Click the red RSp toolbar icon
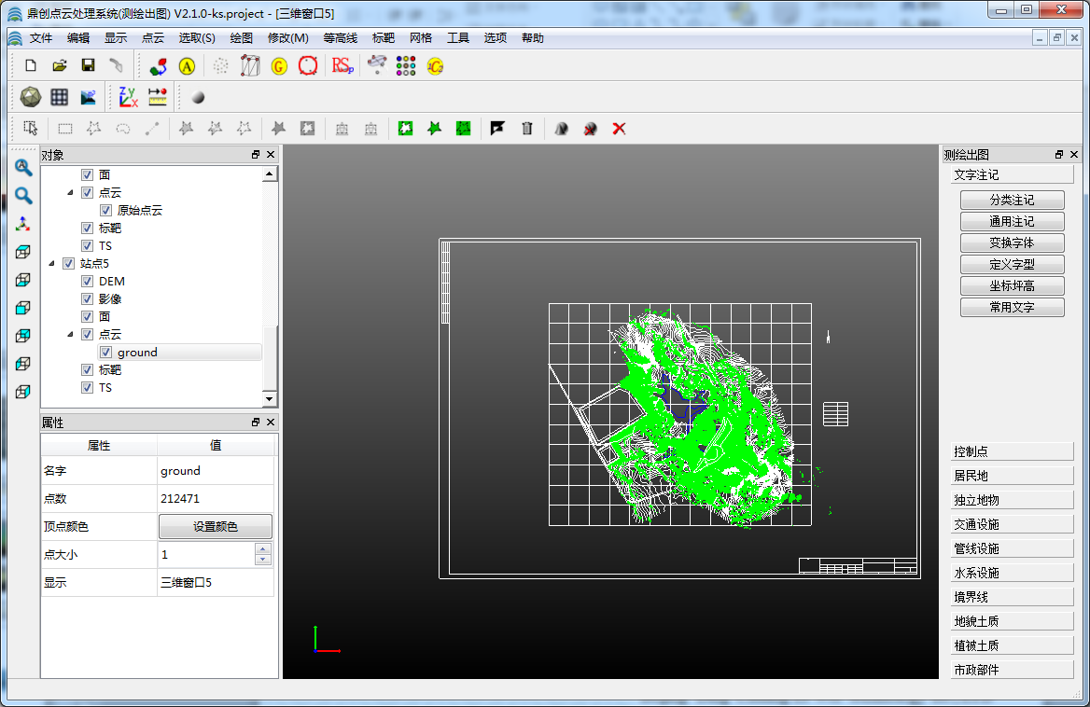 pyautogui.click(x=342, y=65)
